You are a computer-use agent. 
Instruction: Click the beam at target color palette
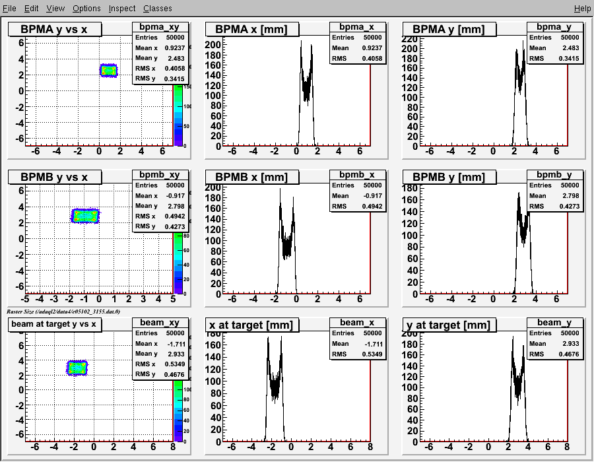tap(178, 411)
